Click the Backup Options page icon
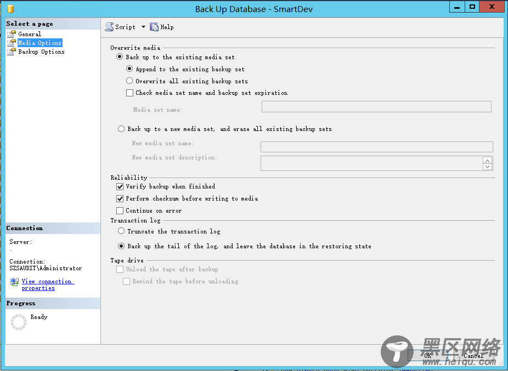 [x=12, y=52]
